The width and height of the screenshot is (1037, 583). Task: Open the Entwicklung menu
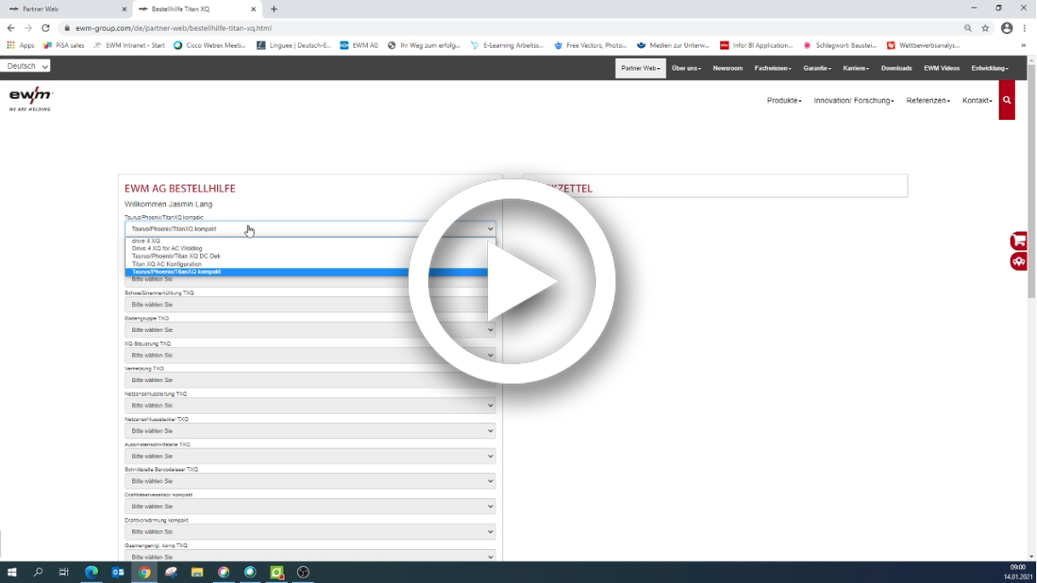[x=990, y=68]
